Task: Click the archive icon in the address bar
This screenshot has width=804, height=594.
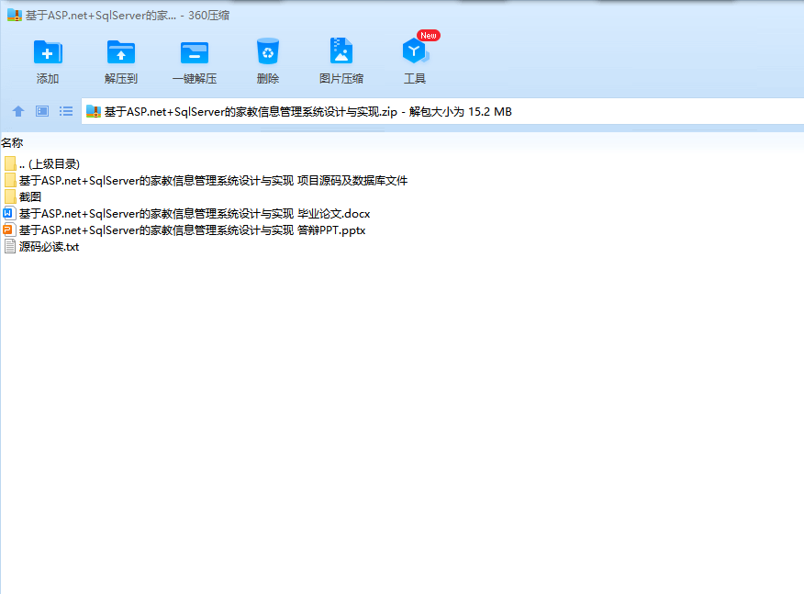Action: click(x=94, y=111)
